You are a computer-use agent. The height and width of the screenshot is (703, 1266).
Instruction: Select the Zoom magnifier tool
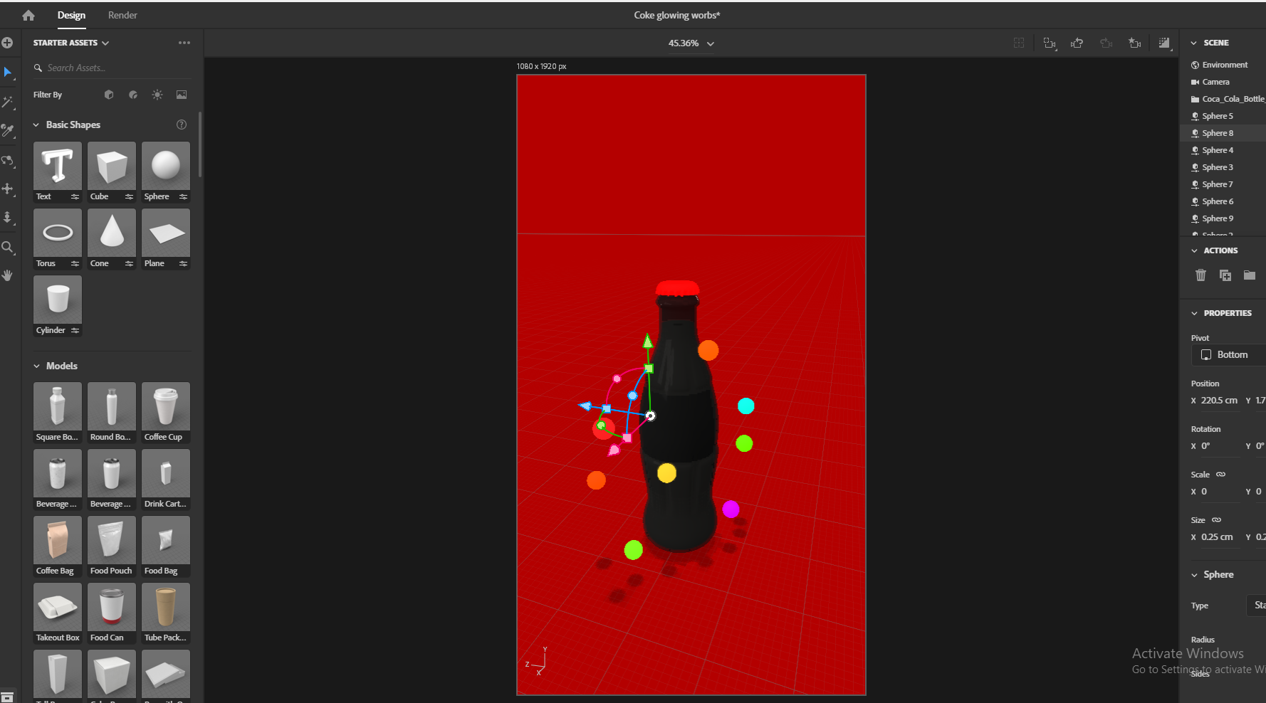point(8,247)
